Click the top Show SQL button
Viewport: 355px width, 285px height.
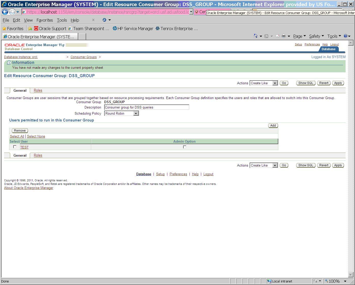(306, 83)
